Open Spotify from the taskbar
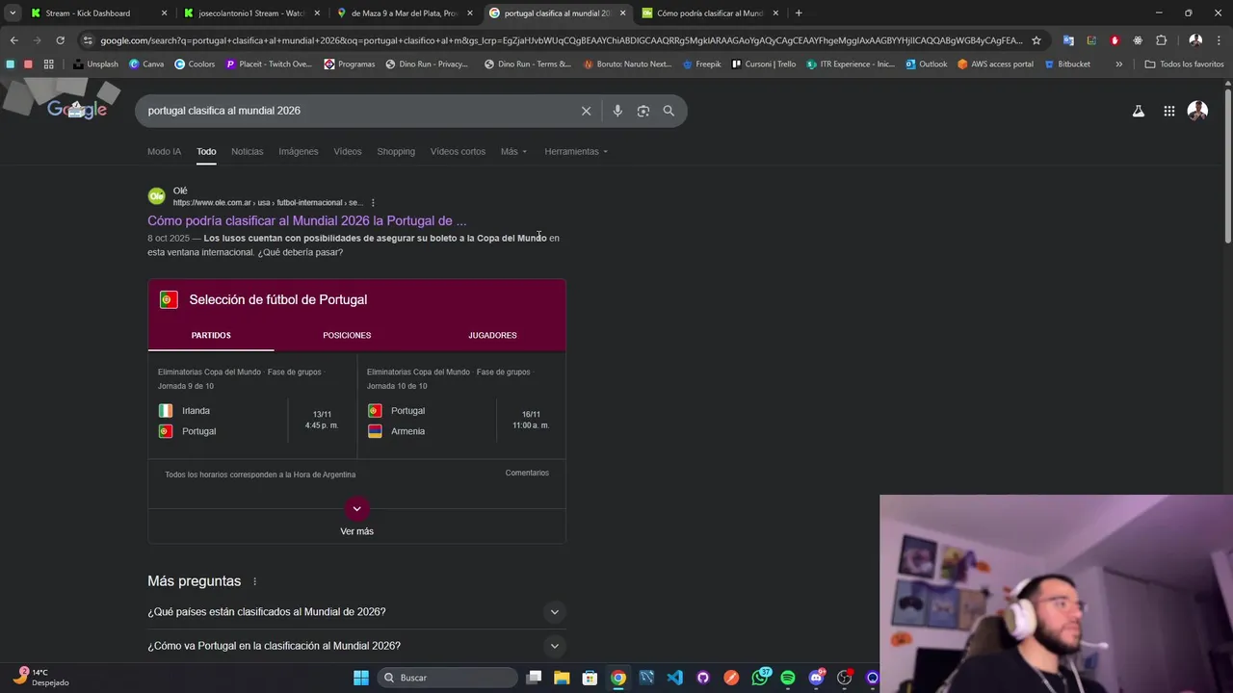 788,678
